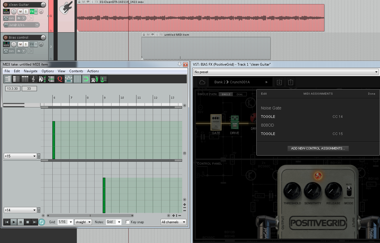Click the volume knob of clean Guitar track

pyautogui.click(x=43, y=5)
